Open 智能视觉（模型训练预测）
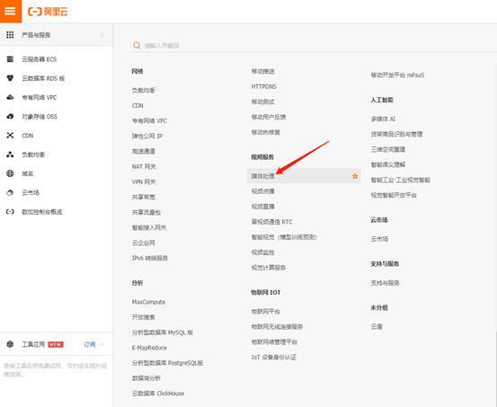Image resolution: width=497 pixels, height=407 pixels. [x=284, y=237]
